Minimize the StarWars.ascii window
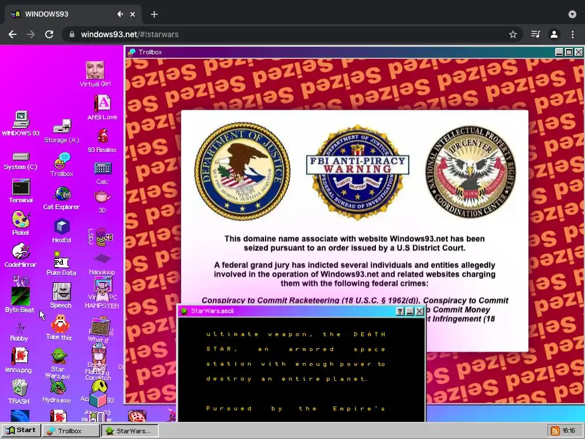Screen dimensions: 585x439 tap(410, 311)
